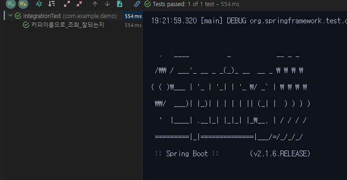Click the ':: Spring Boot ::' console text
347x180 pixels.
point(187,154)
